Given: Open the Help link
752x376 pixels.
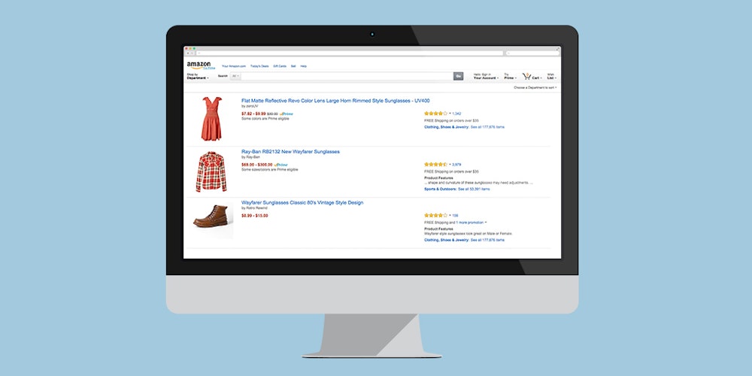Looking at the screenshot, I should click(x=303, y=66).
